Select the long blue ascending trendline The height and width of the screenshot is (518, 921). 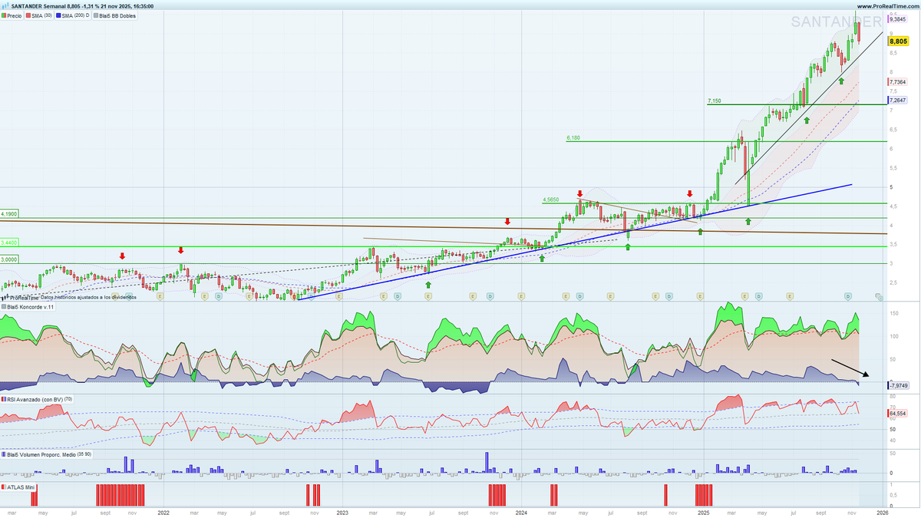[576, 242]
